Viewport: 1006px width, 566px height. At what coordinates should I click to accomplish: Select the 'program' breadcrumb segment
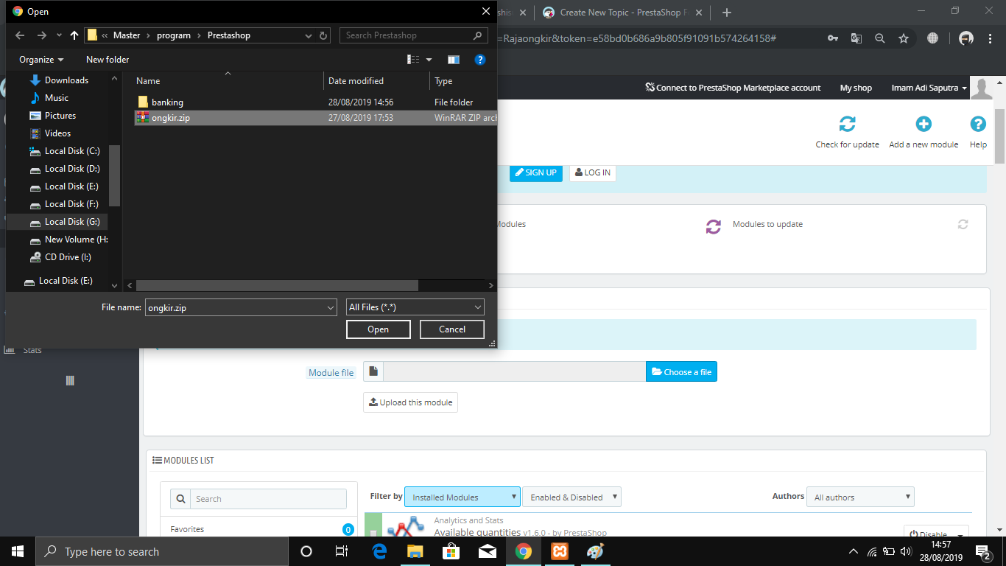[x=174, y=35]
